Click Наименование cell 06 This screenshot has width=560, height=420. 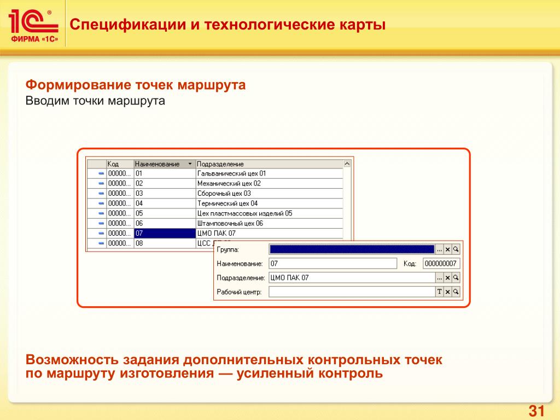tap(165, 224)
